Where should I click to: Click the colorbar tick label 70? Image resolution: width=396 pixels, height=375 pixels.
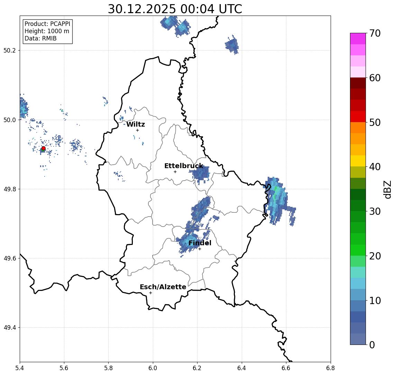coord(375,33)
